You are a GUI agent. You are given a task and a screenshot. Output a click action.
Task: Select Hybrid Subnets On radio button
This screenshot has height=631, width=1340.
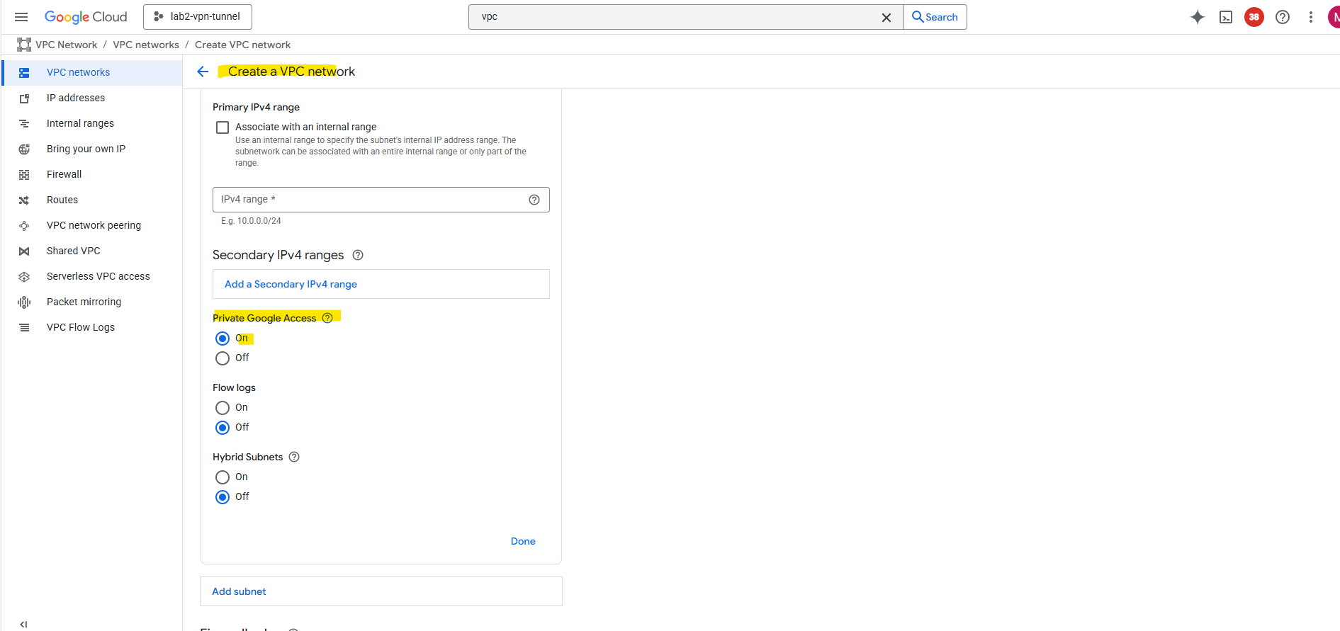223,477
